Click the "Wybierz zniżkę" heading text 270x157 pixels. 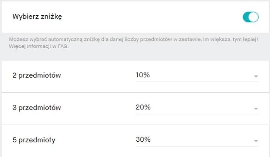[37, 17]
